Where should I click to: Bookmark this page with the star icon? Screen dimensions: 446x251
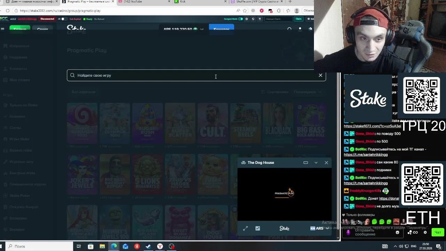coord(245,11)
